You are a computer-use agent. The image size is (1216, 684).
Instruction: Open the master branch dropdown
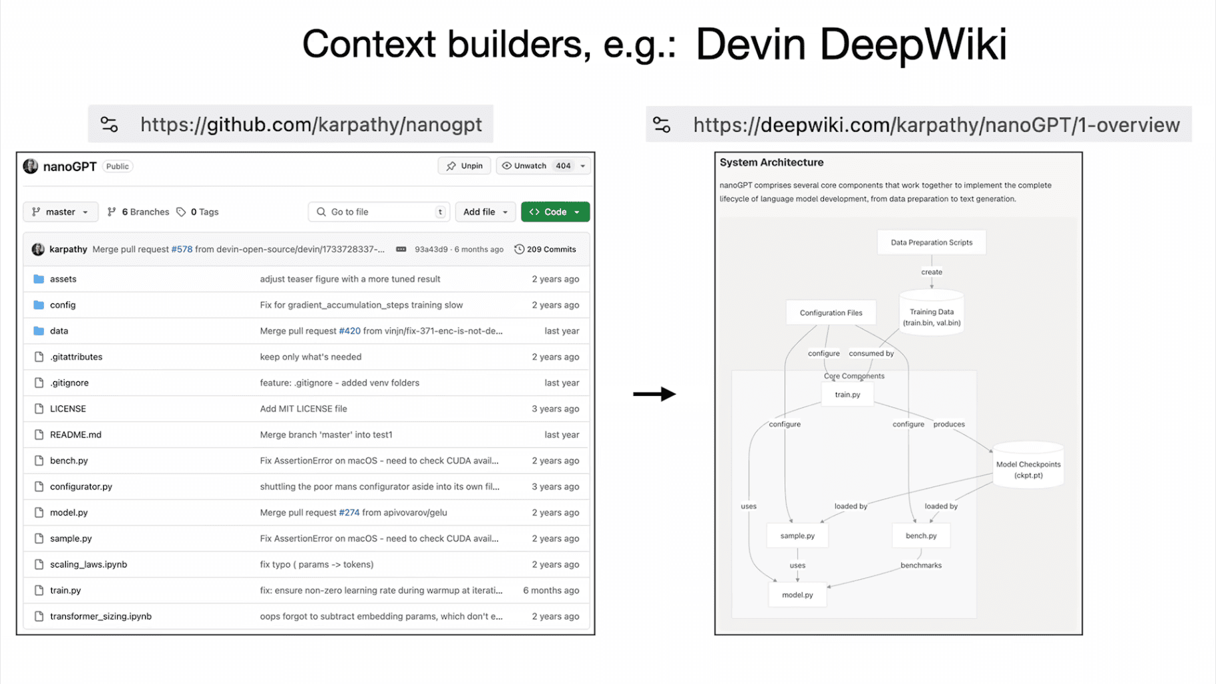[61, 212]
